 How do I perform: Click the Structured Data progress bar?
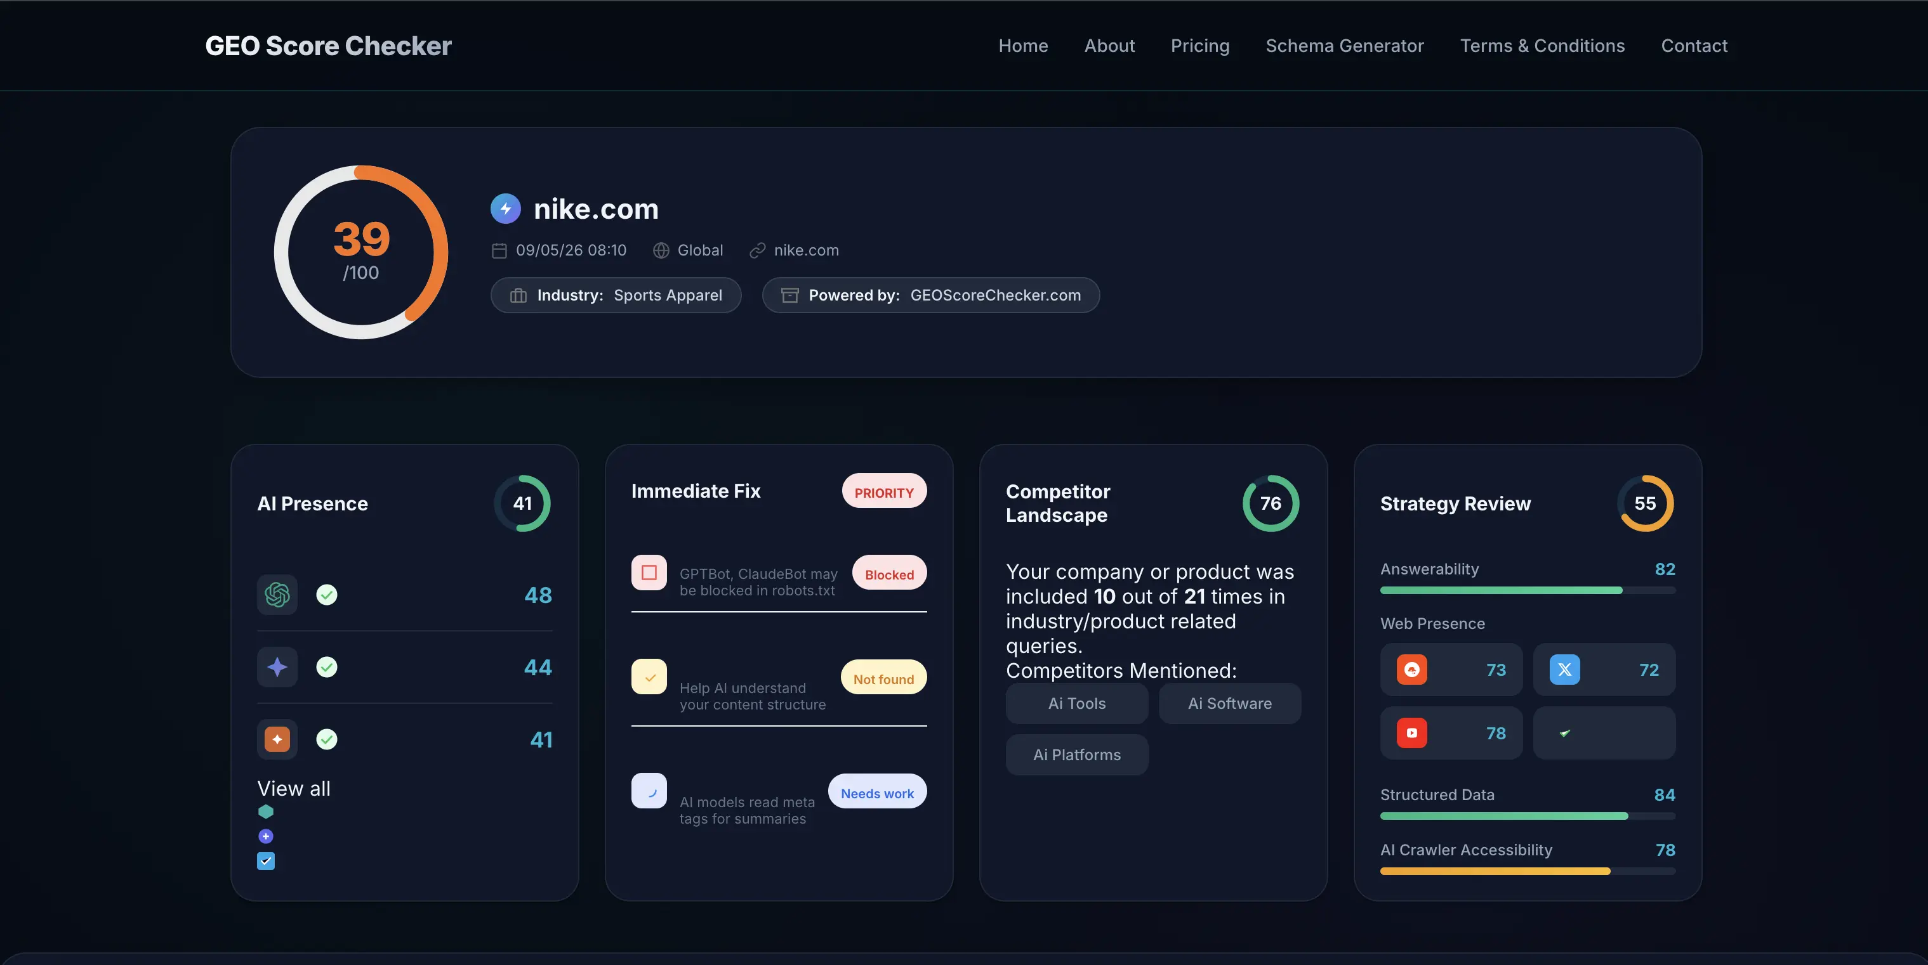tap(1527, 816)
